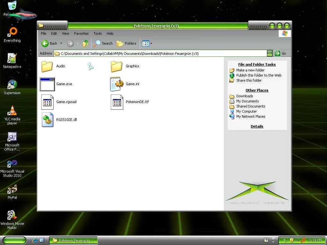Click the help question-mark tray icon

coord(266,240)
